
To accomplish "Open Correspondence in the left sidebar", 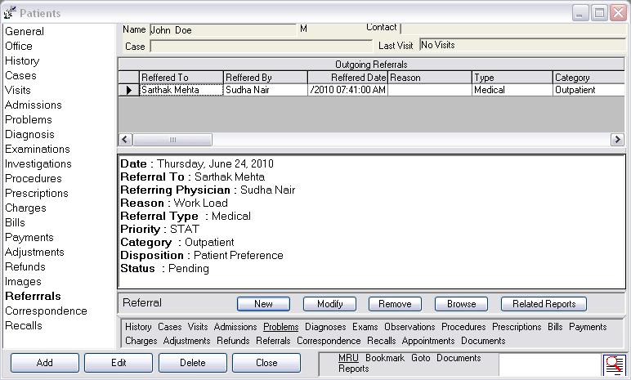I will coord(47,311).
